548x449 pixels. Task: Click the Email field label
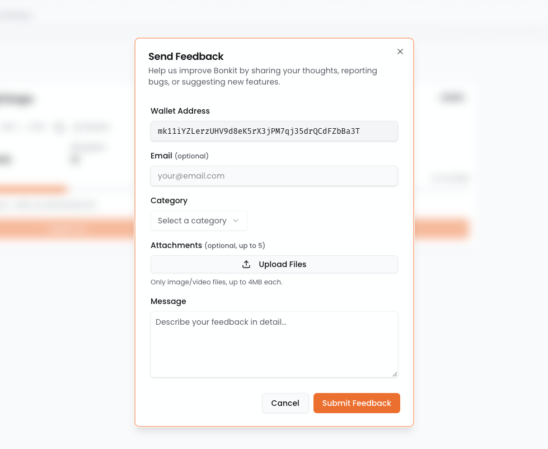161,156
